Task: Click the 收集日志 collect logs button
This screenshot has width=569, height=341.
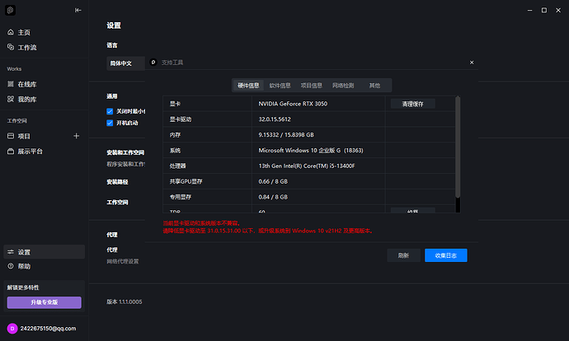Action: coord(446,255)
